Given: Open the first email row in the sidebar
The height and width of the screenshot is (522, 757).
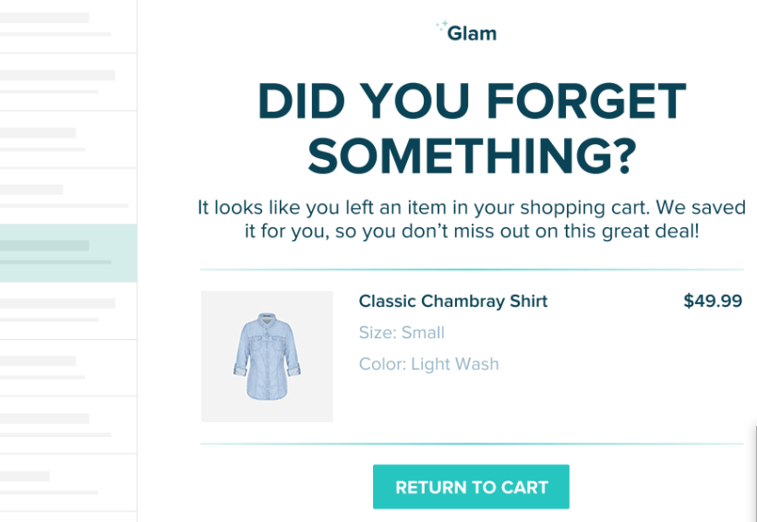Looking at the screenshot, I should tap(68, 26).
